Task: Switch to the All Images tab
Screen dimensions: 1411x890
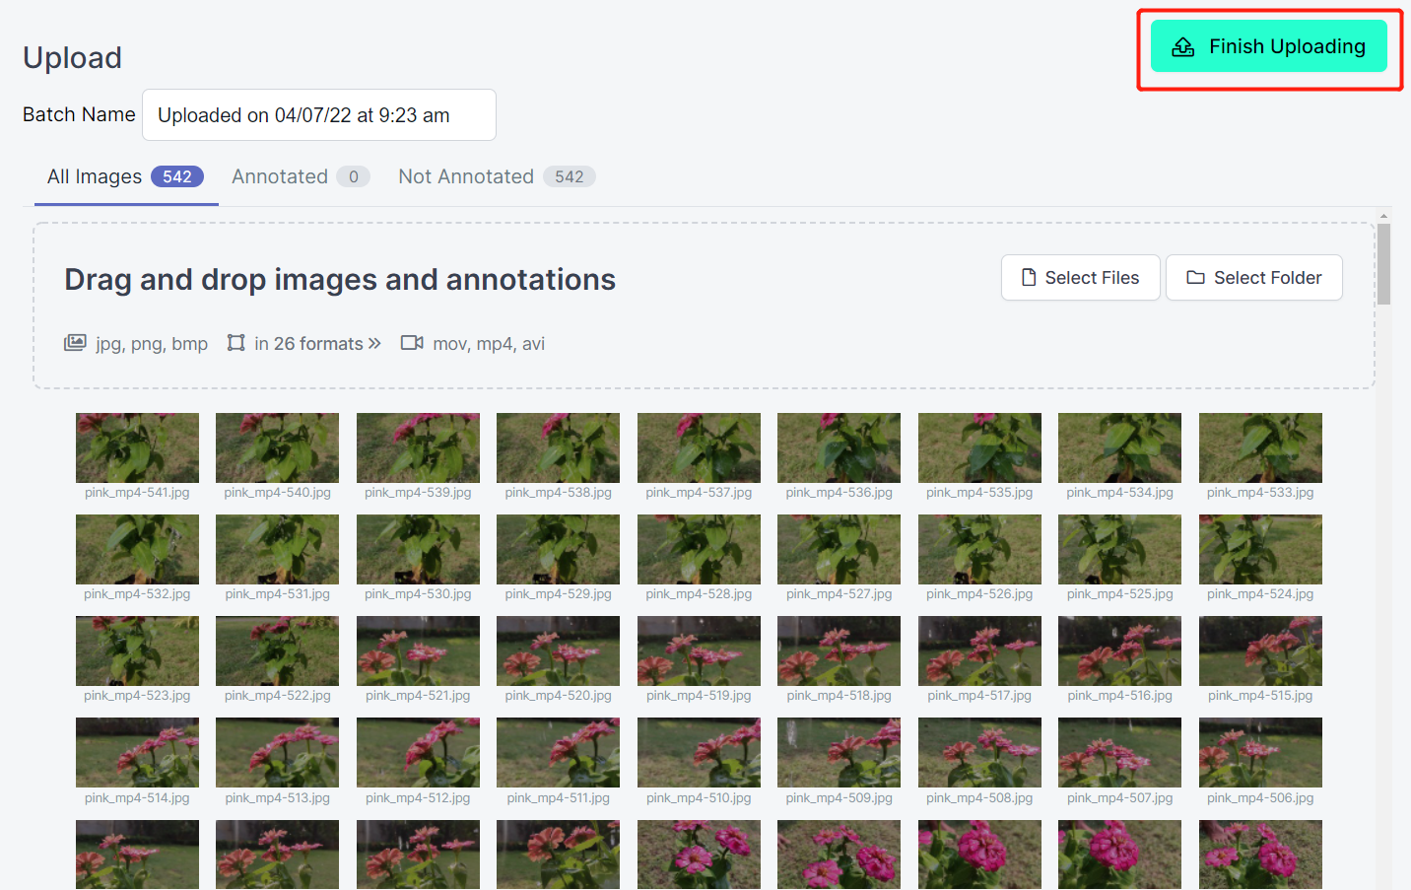Action: point(126,176)
